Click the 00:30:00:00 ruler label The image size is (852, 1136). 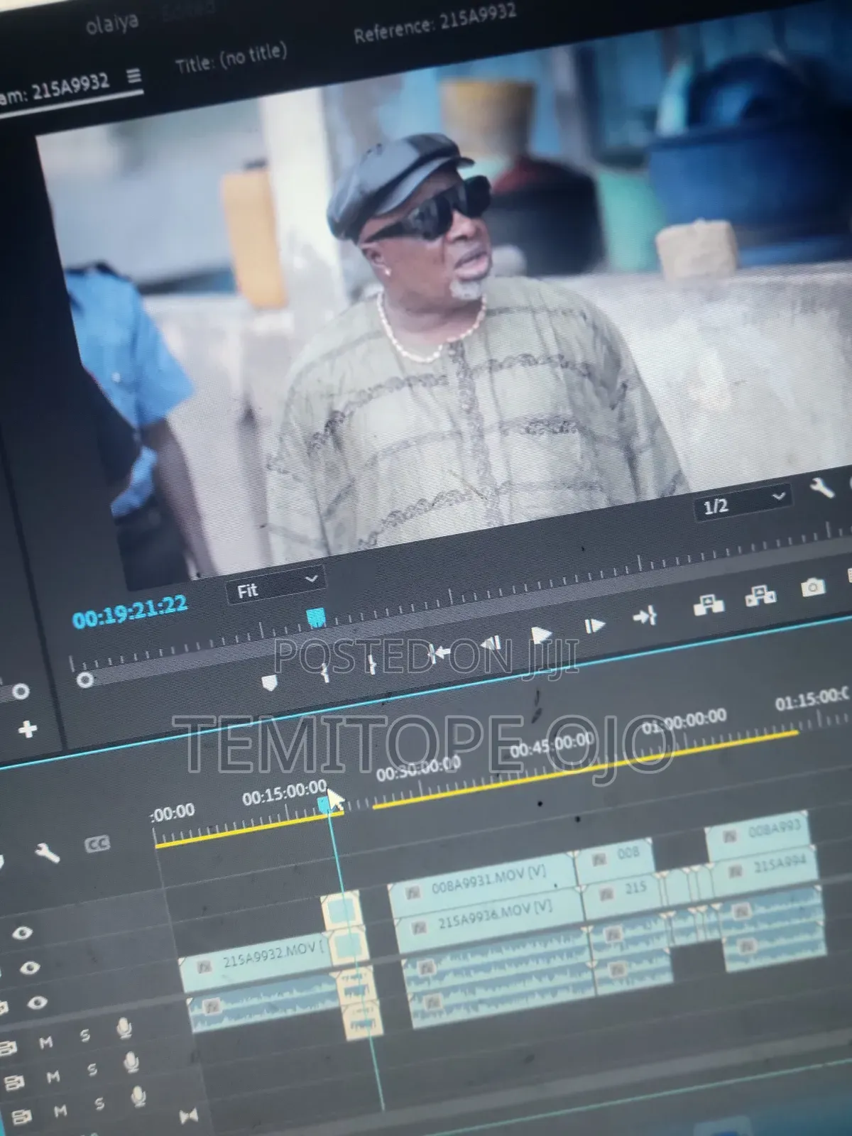tap(418, 768)
